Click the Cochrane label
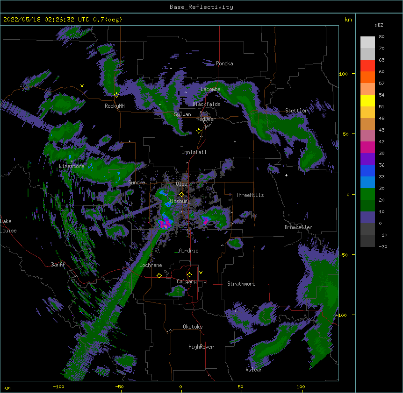 click(x=151, y=265)
